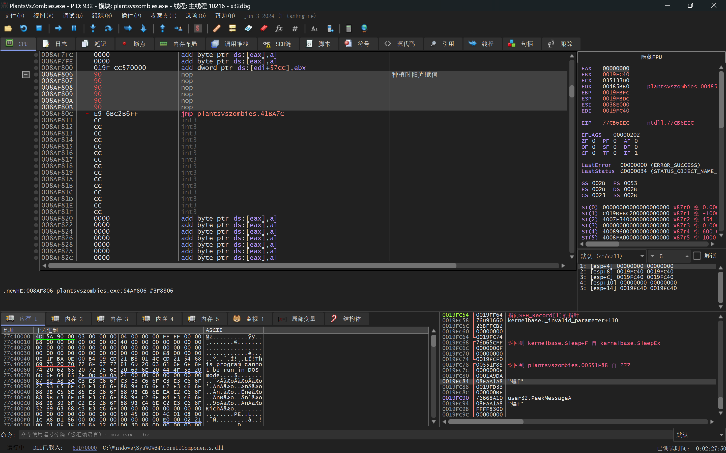The image size is (726, 453).
Task: Switch to the 断点 tab
Action: [134, 44]
